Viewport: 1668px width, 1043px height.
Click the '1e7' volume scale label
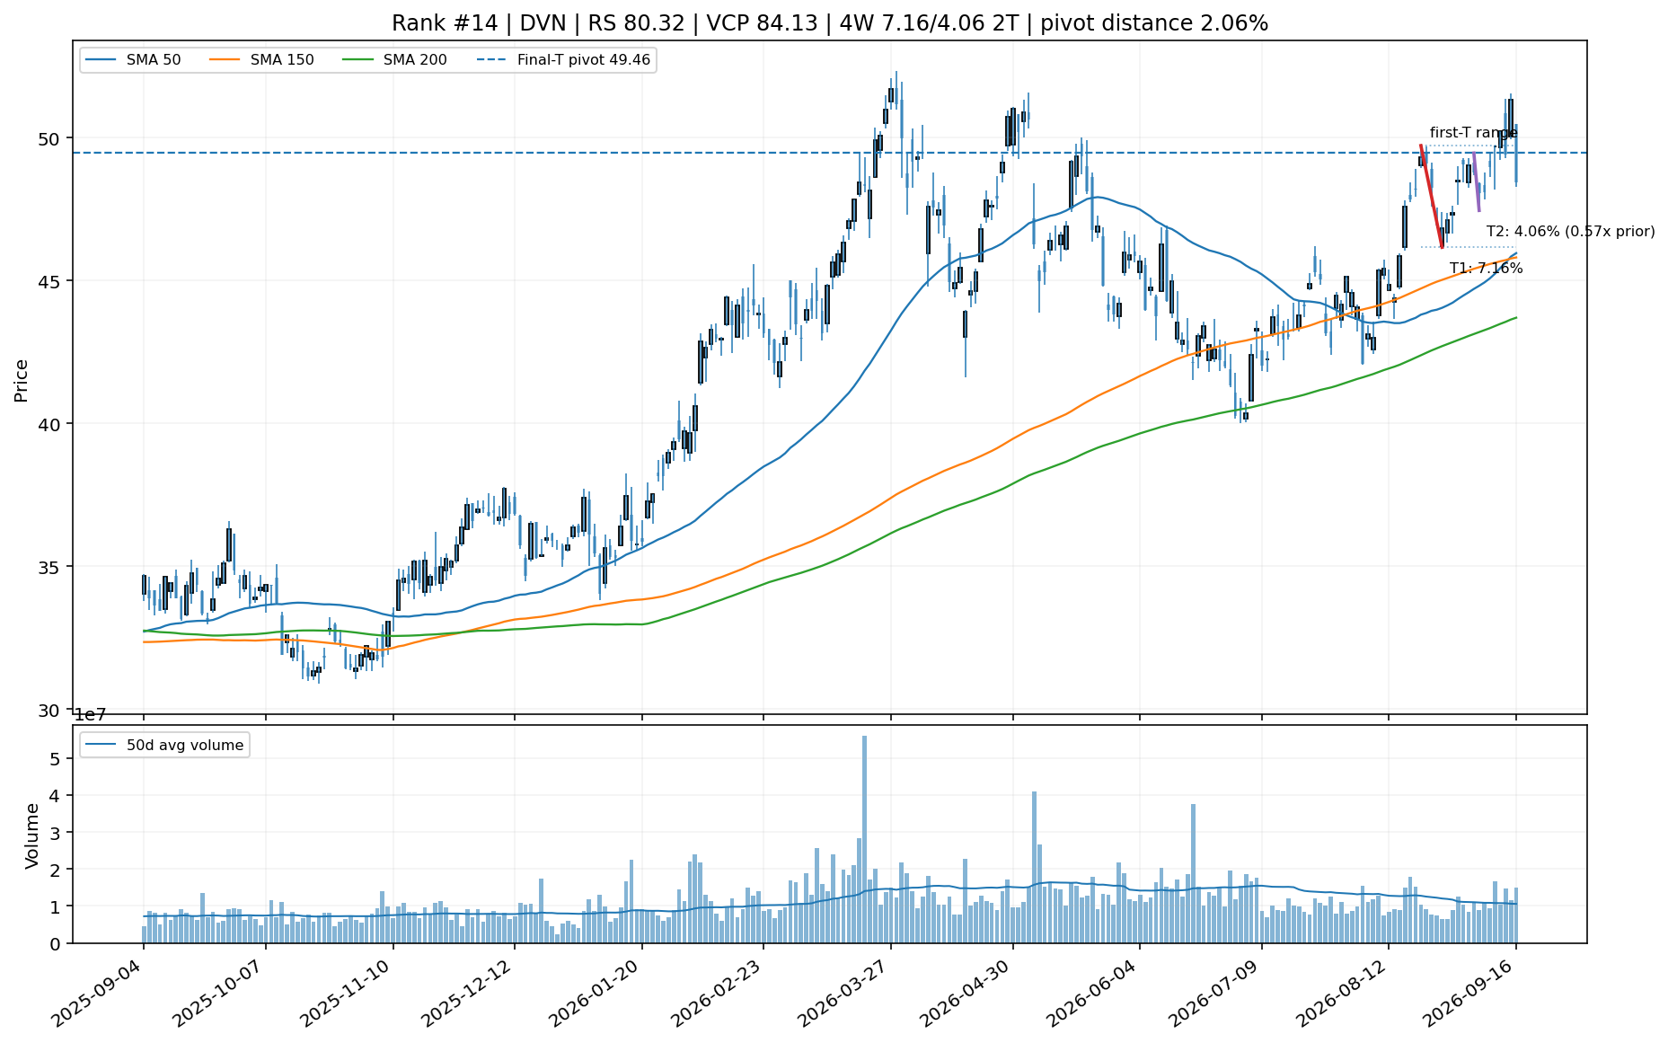coord(90,715)
